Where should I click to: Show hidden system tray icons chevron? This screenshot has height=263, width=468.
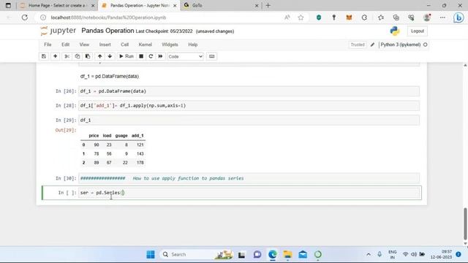[x=369, y=254]
